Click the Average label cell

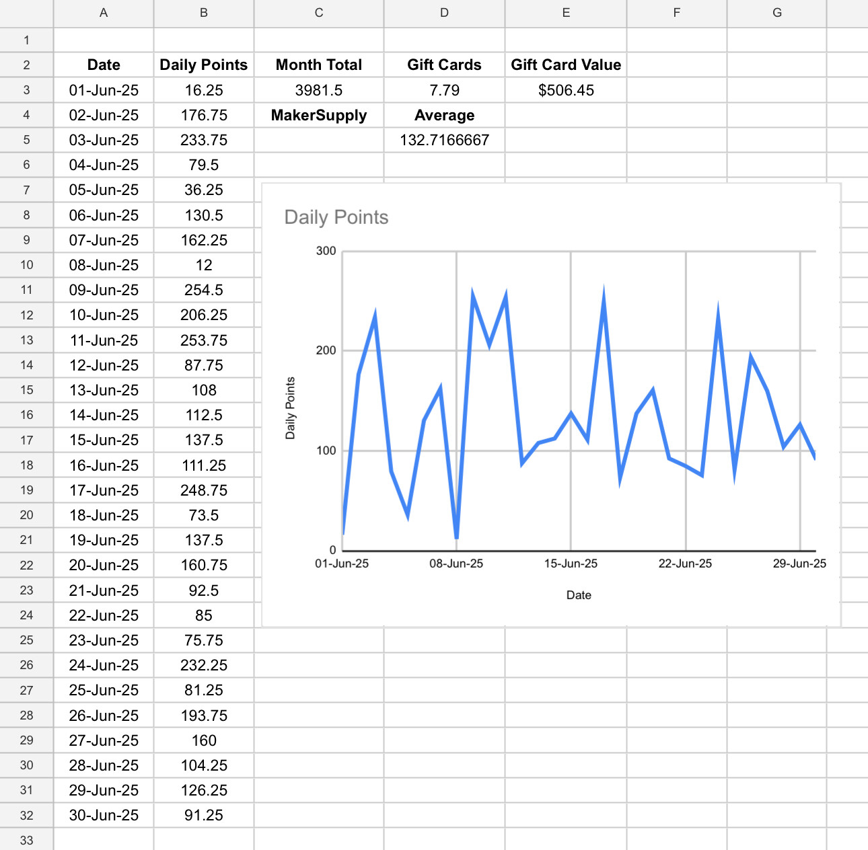444,115
